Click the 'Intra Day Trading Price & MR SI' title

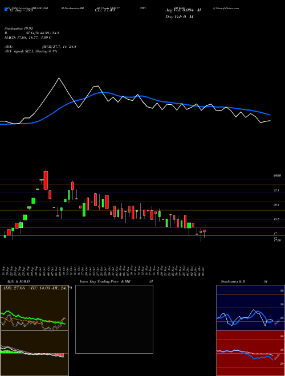coord(116,281)
